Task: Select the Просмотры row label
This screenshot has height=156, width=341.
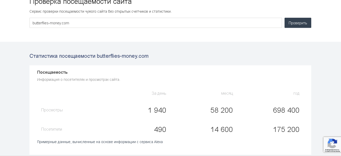Action: tap(52, 110)
